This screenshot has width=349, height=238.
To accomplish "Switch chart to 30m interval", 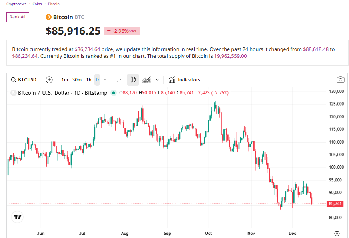I will 77,80.
